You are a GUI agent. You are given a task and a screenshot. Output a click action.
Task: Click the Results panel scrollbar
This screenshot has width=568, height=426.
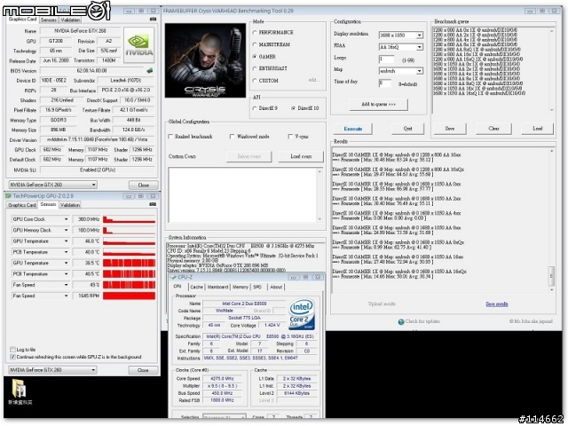coord(552,220)
